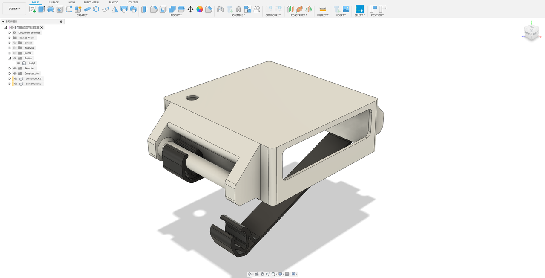Click the ViewCube in the corner
This screenshot has width=545, height=278.
(x=531, y=33)
